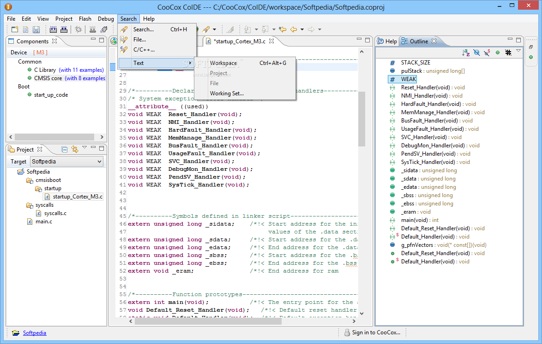This screenshot has height=344, width=542.
Task: Select main.c in the Project tree
Action: [43, 222]
